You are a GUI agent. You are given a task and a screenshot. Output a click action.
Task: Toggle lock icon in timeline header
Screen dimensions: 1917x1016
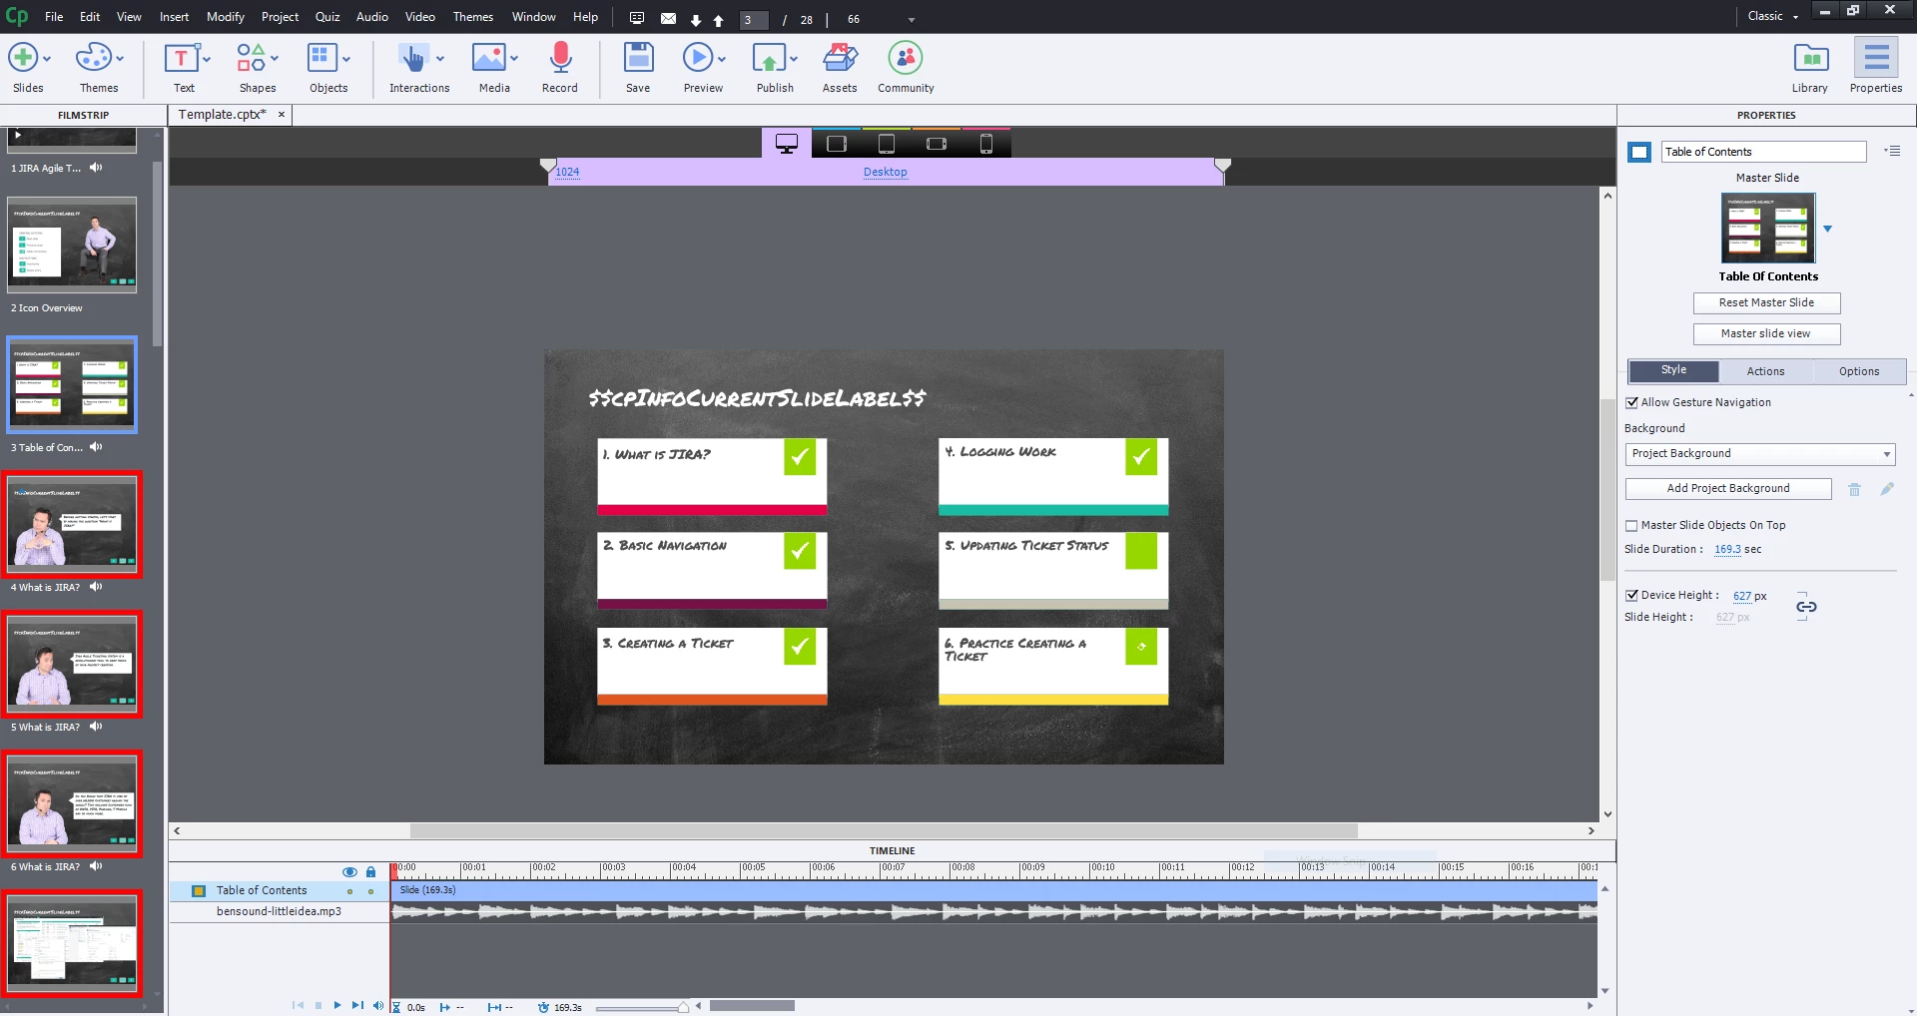pyautogui.click(x=370, y=872)
